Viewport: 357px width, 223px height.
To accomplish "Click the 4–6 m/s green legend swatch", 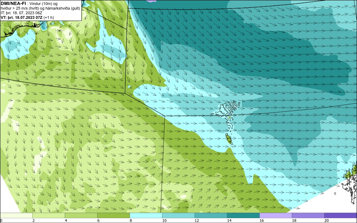I will (x=81, y=215).
